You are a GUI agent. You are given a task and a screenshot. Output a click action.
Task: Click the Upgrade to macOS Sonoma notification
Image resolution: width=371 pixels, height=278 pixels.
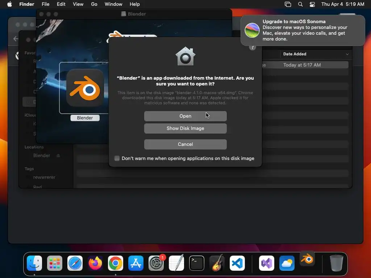pyautogui.click(x=303, y=30)
